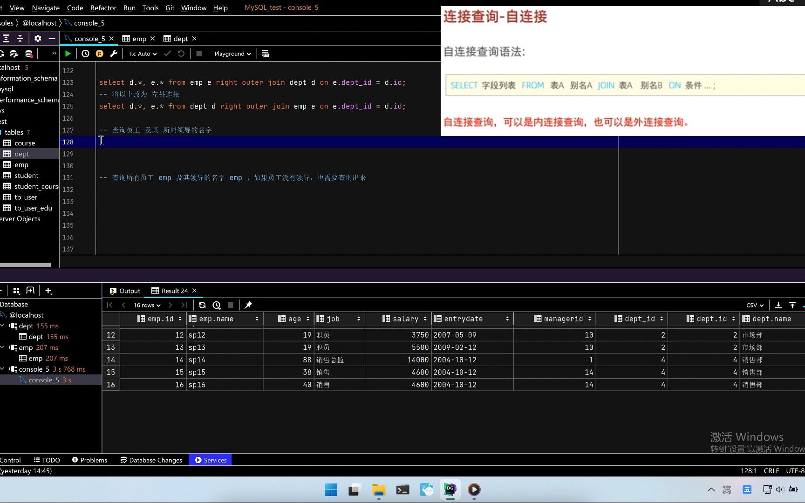This screenshot has width=805, height=503.
Task: Go to first page of results
Action: 110,305
